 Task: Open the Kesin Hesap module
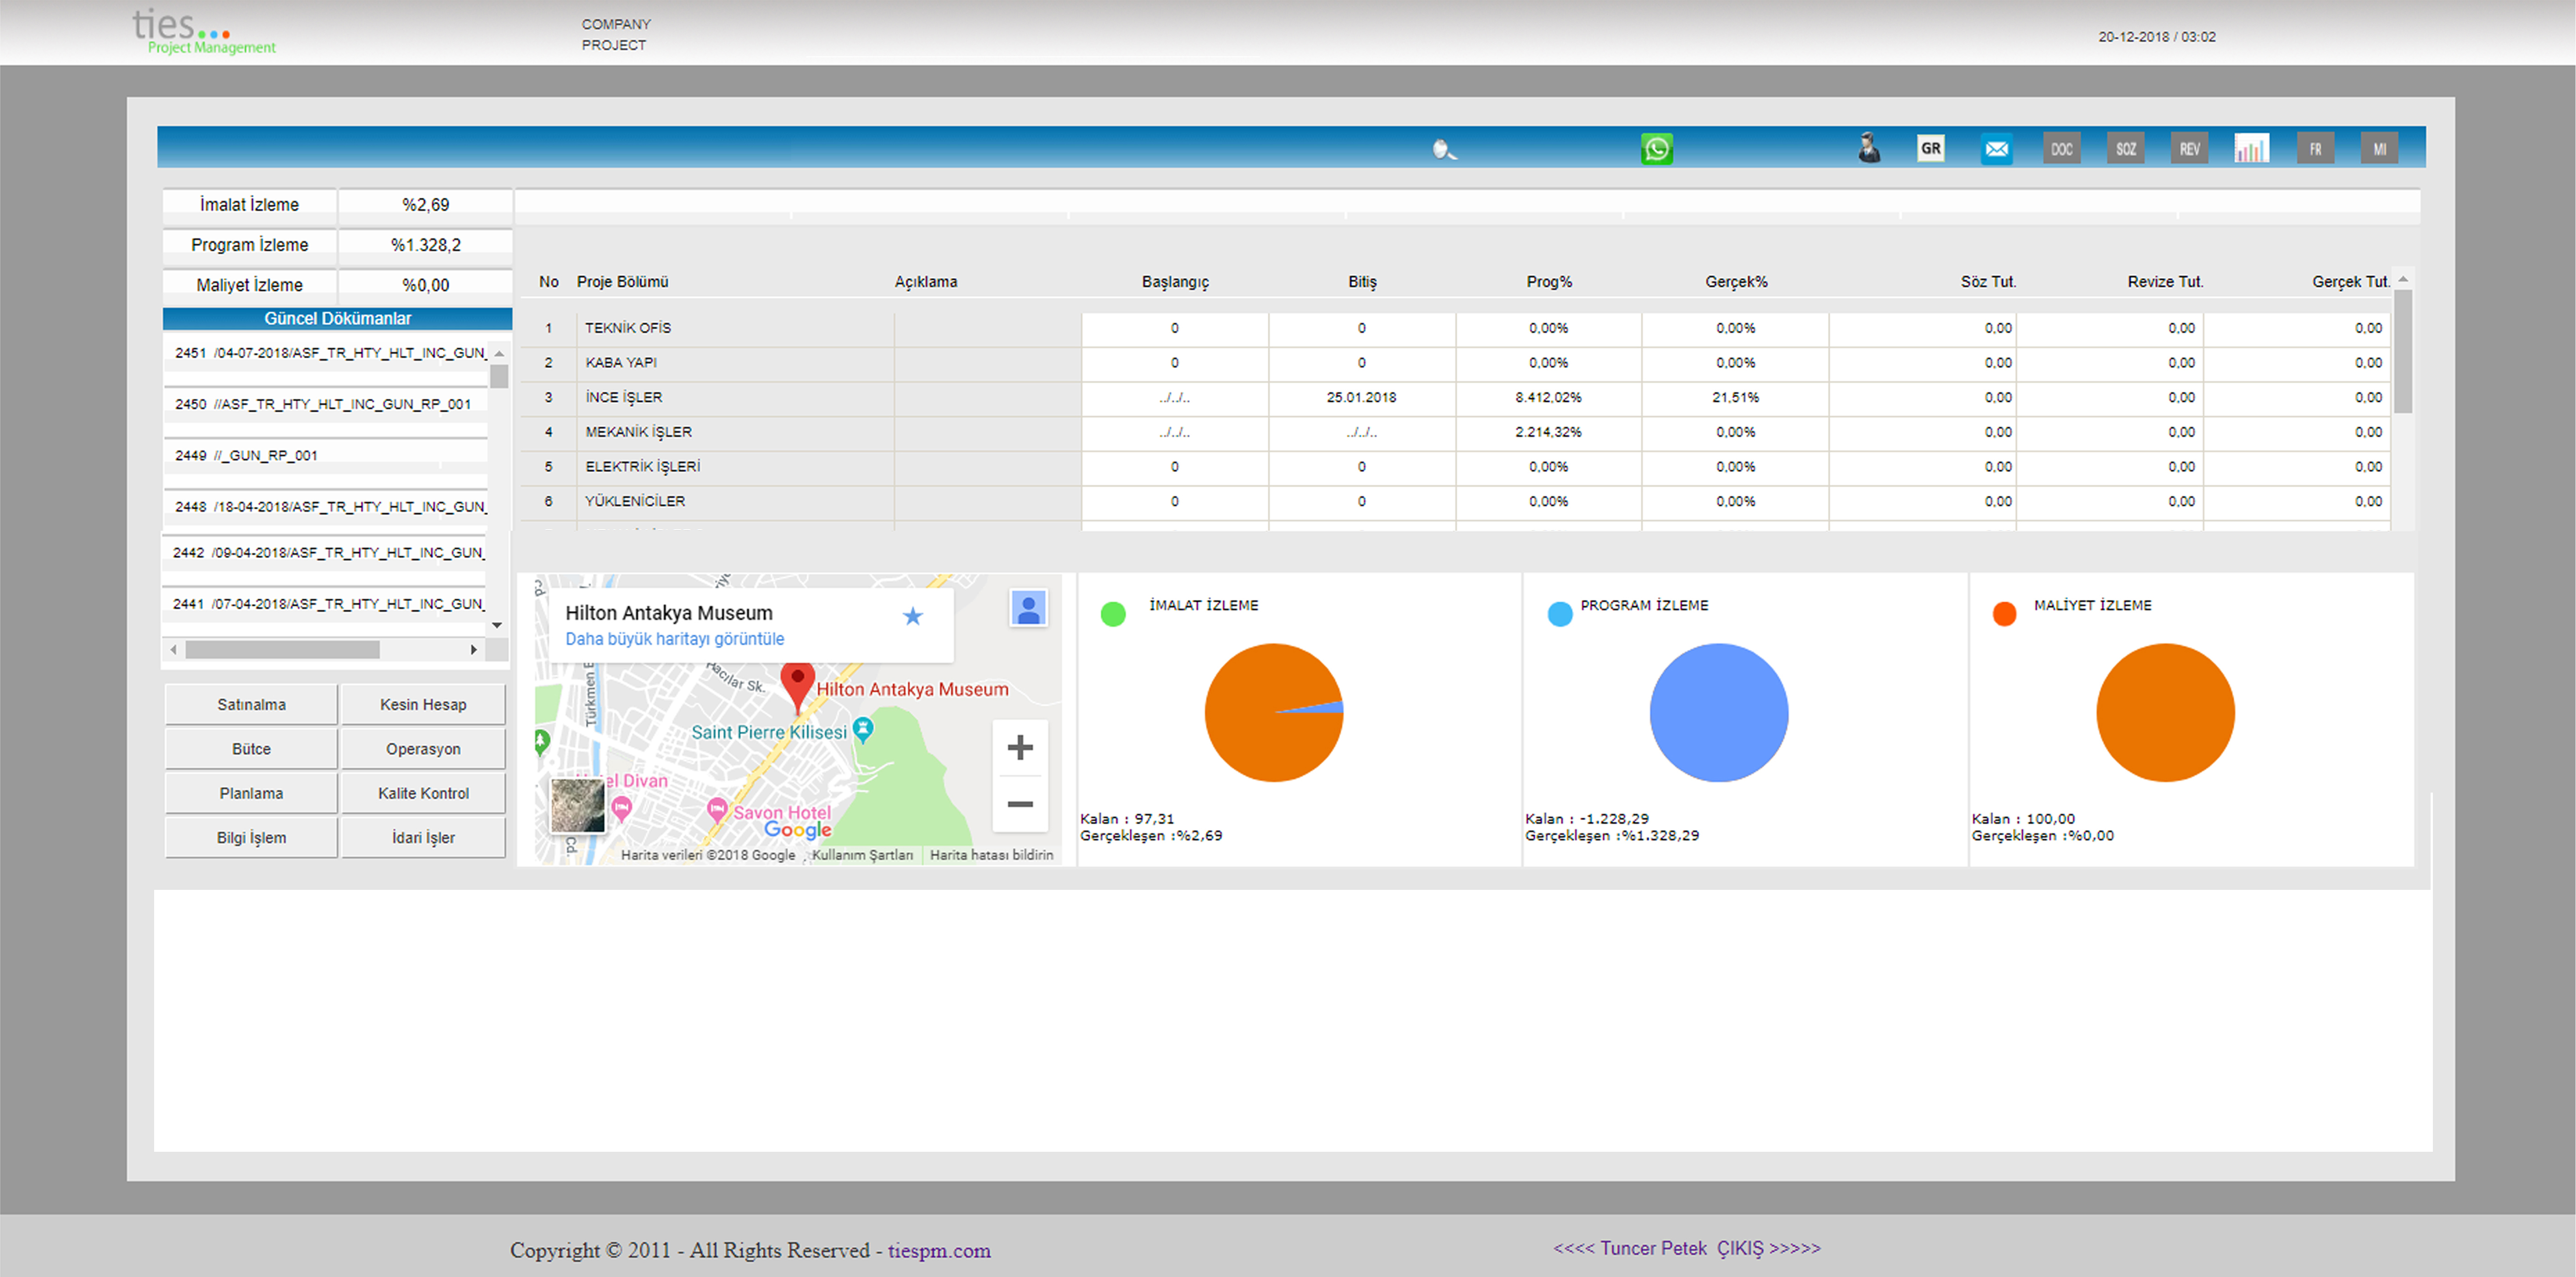[423, 705]
